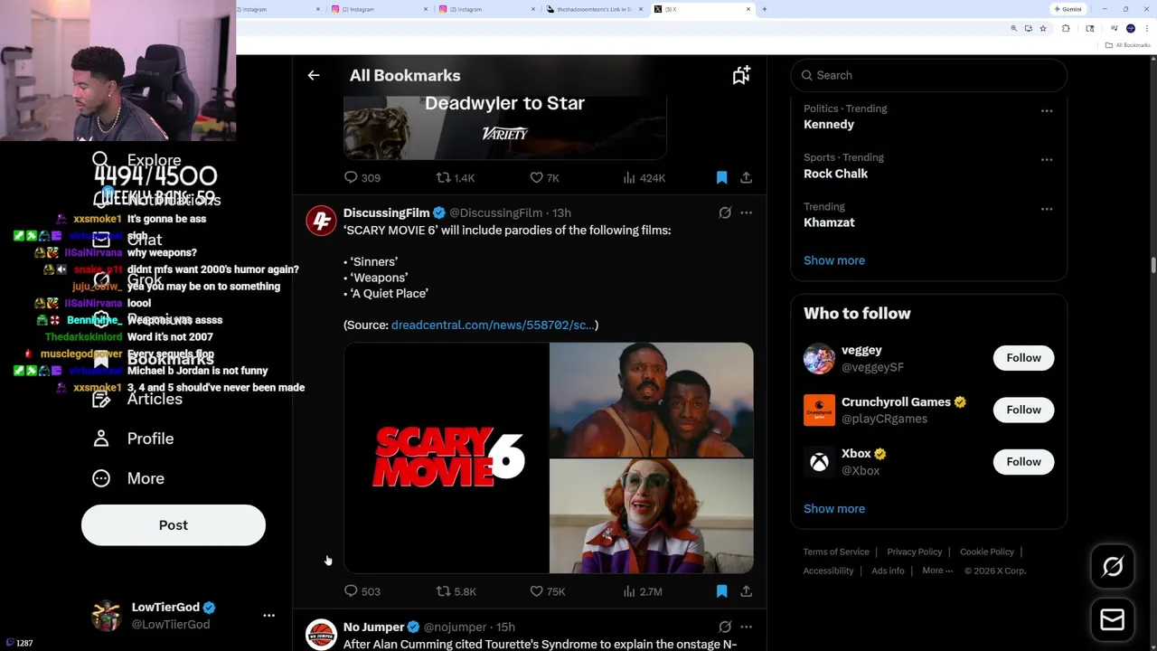Show more trending topics

point(834,260)
